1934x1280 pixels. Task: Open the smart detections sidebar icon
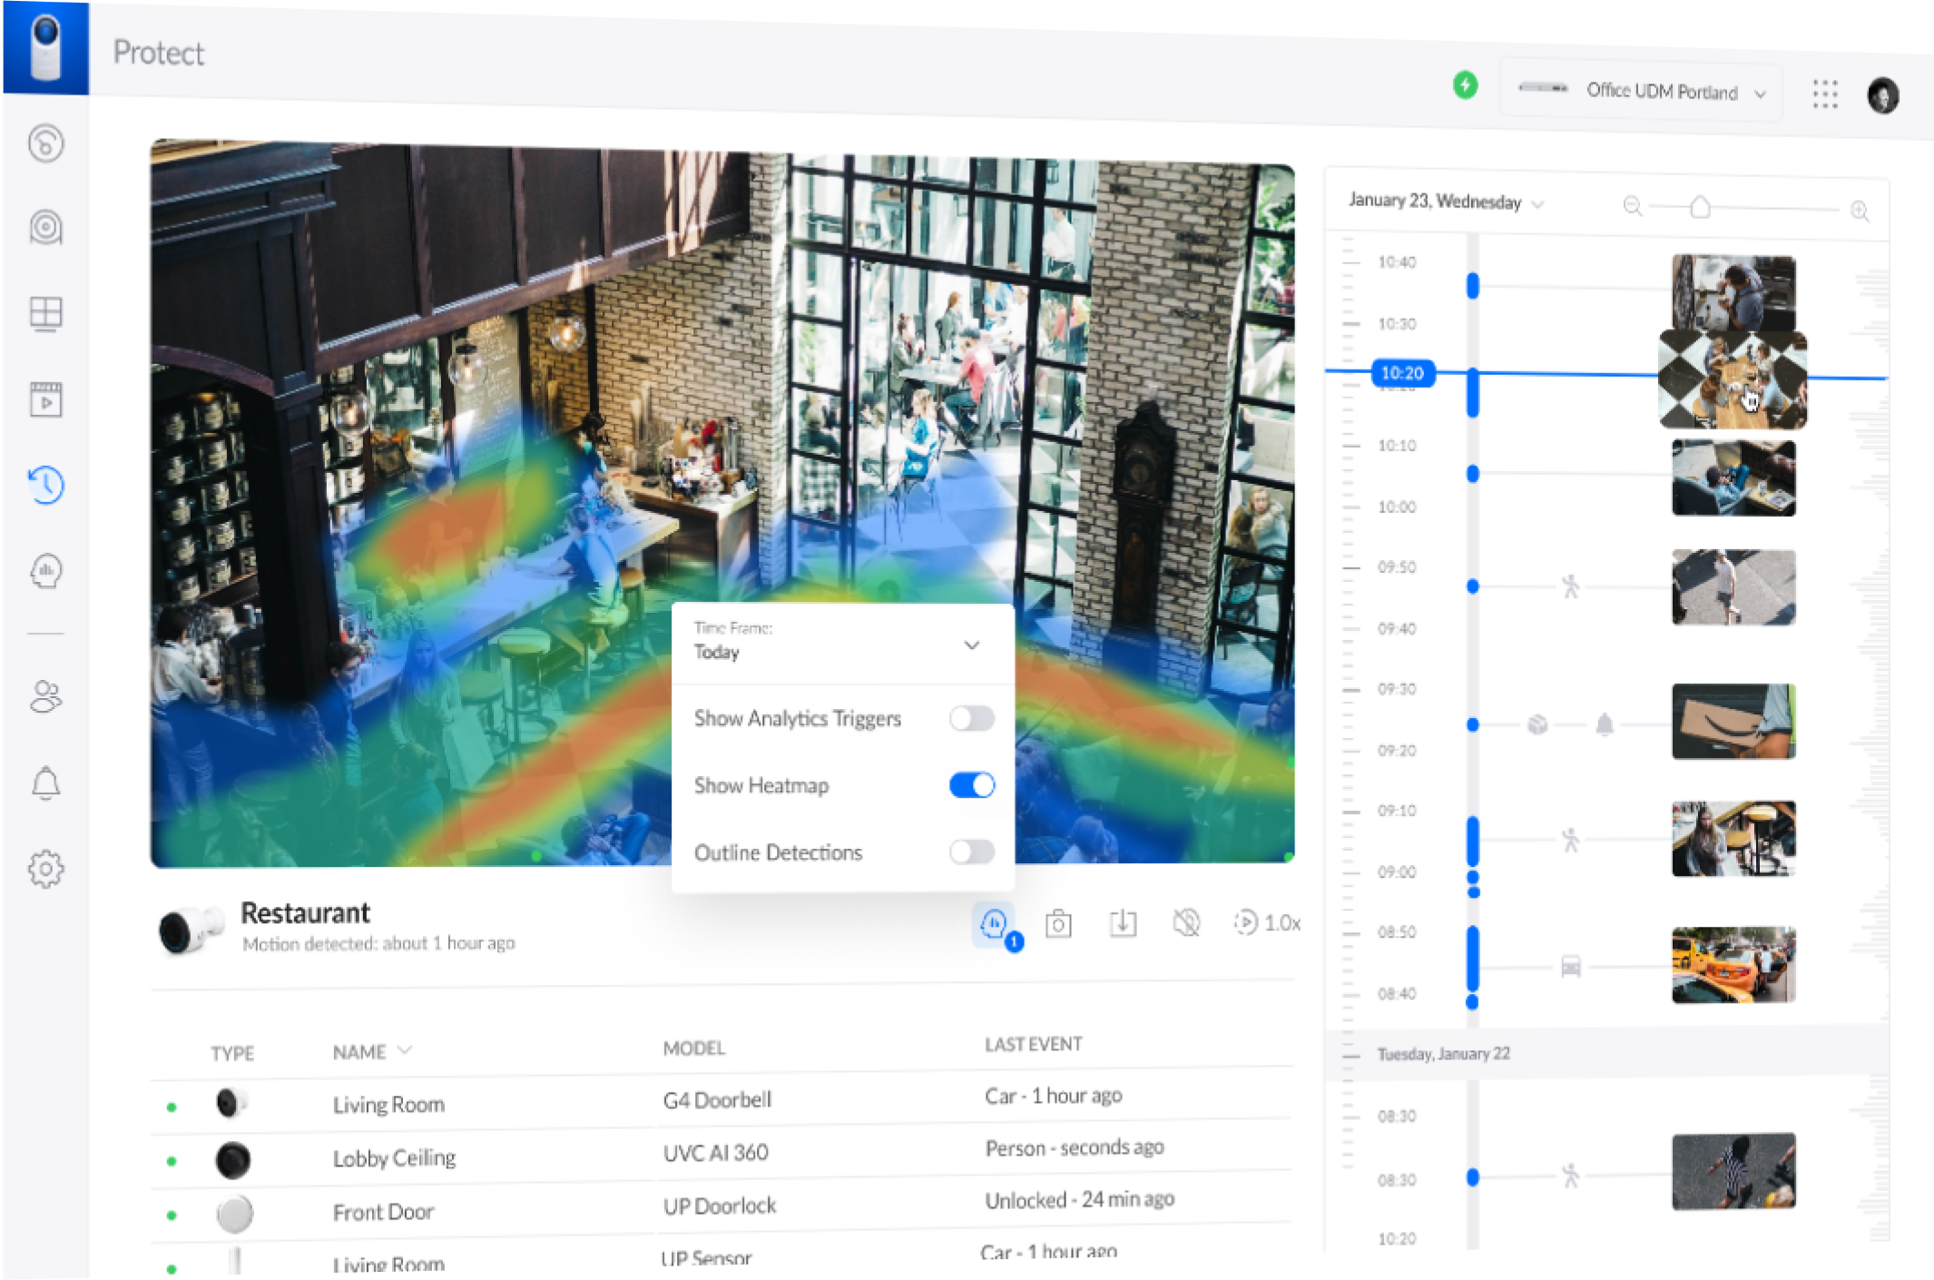(45, 571)
